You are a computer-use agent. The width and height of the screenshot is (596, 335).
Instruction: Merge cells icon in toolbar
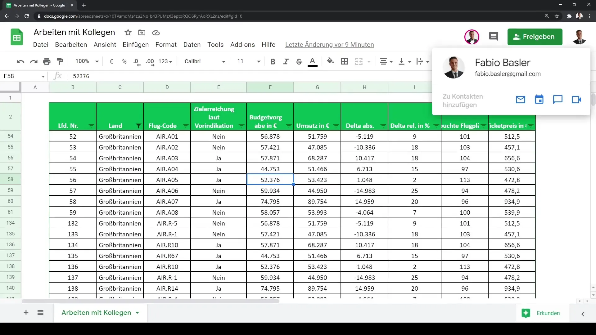point(359,61)
